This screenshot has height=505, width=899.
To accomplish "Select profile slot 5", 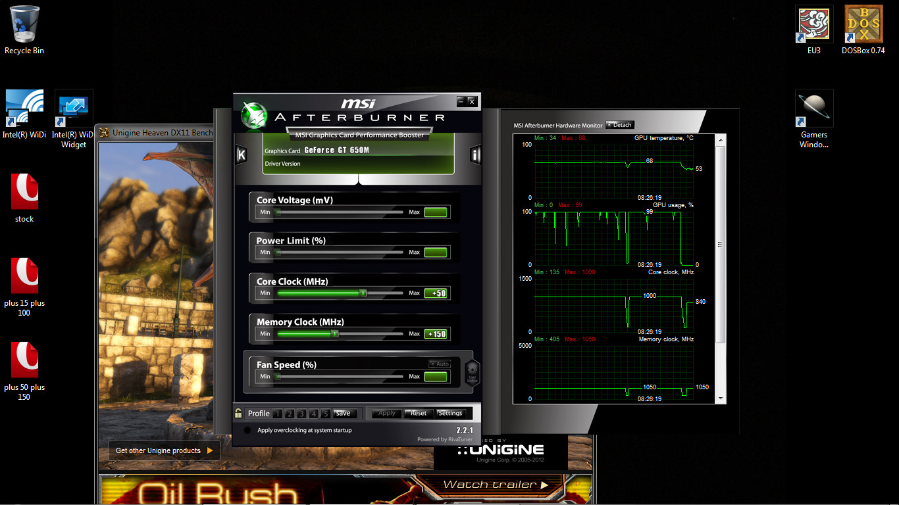I will 325,414.
